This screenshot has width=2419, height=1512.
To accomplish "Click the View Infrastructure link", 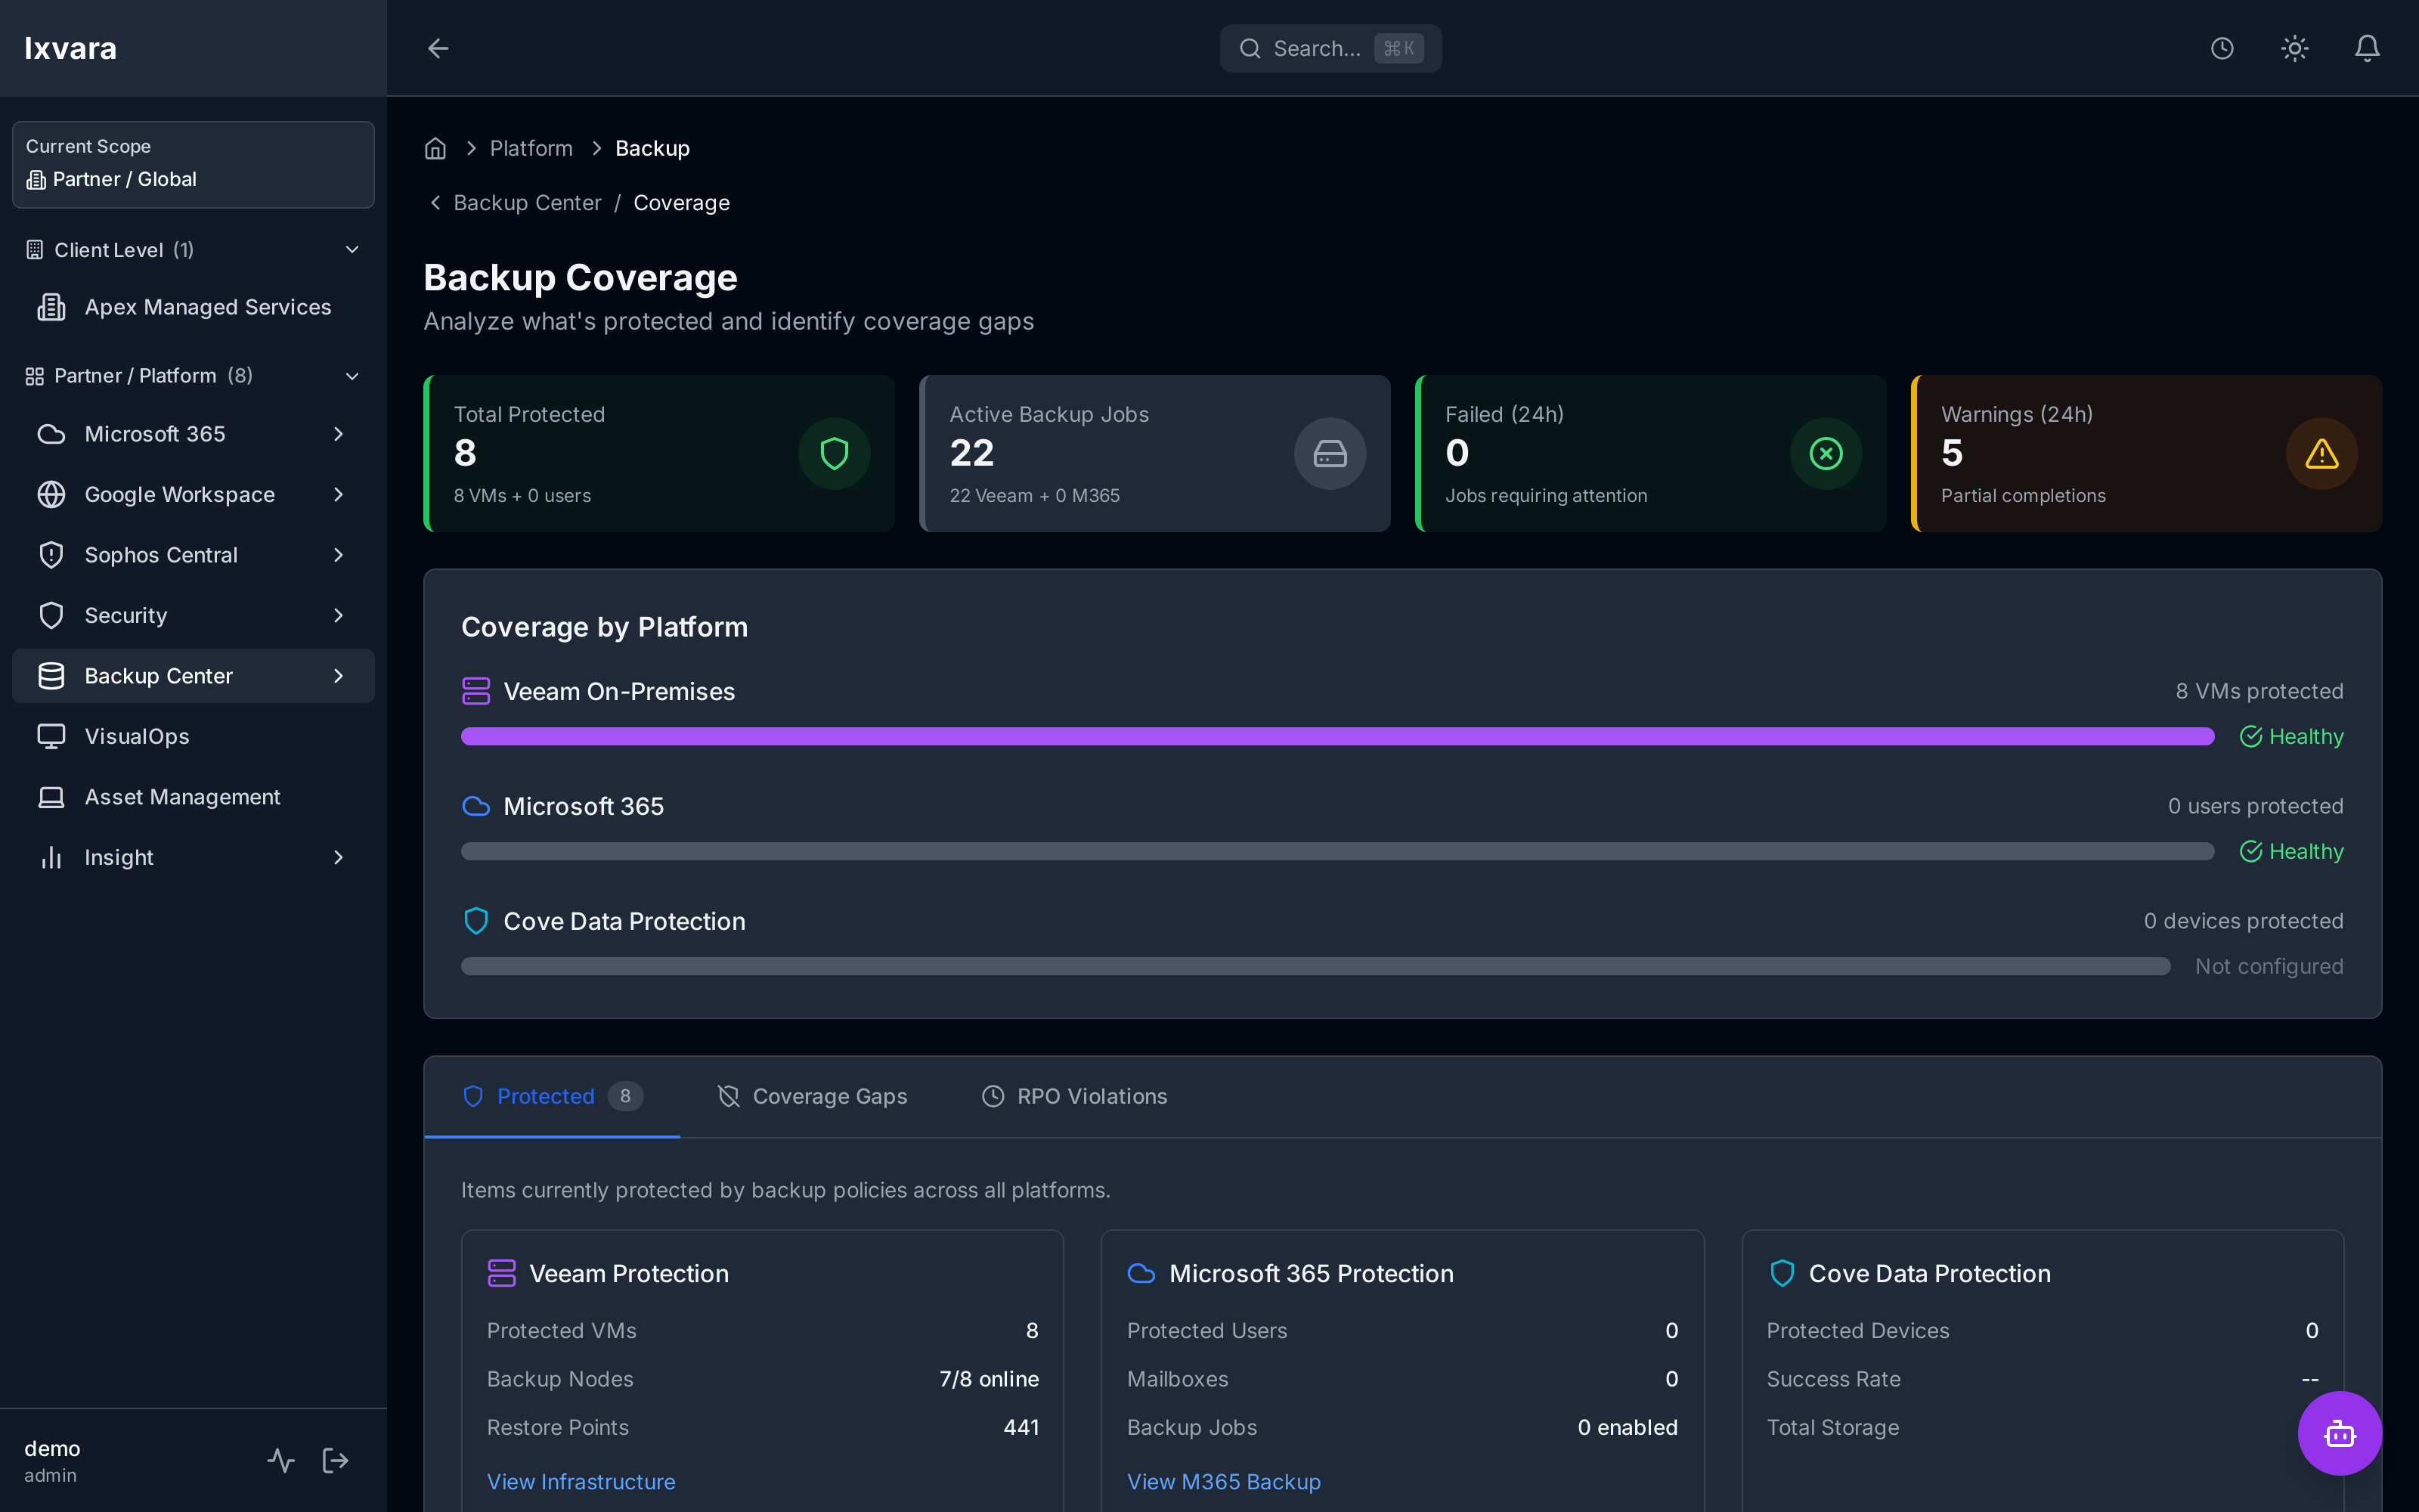I will point(581,1482).
